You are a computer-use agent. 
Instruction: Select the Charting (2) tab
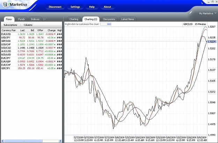point(91,19)
